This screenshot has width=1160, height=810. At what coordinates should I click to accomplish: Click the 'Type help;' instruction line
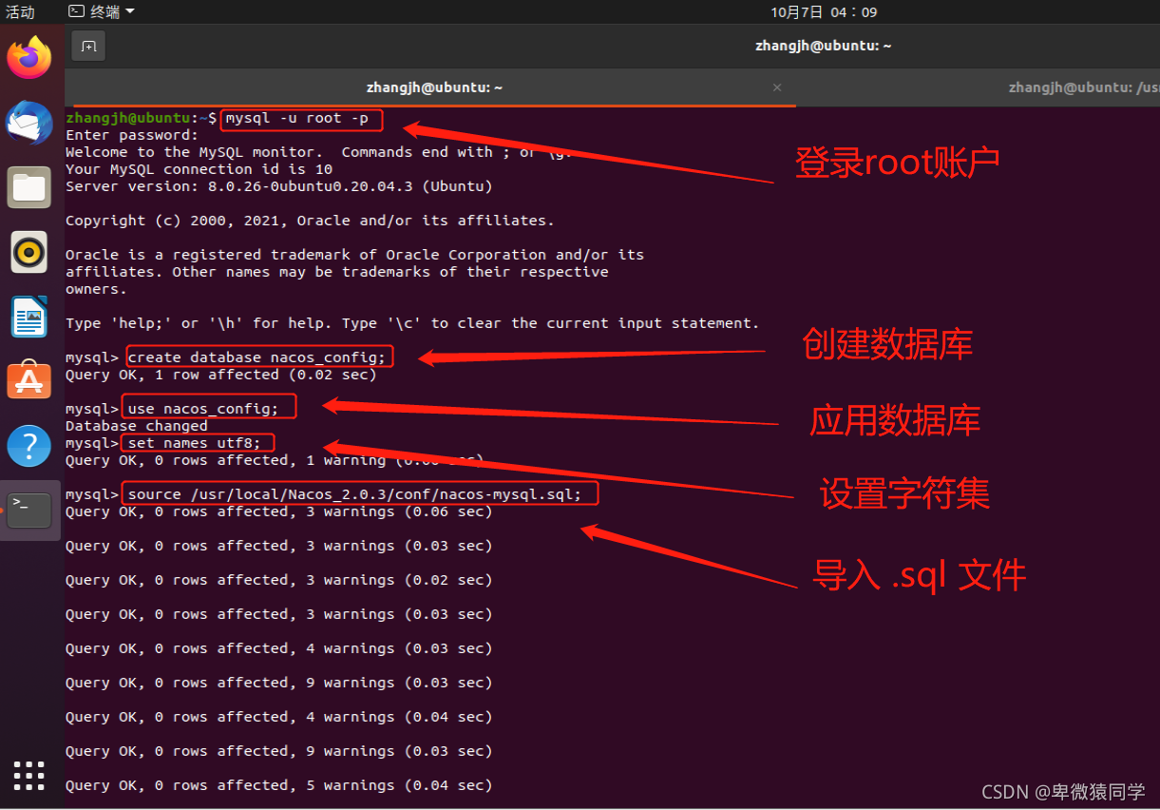(x=412, y=323)
